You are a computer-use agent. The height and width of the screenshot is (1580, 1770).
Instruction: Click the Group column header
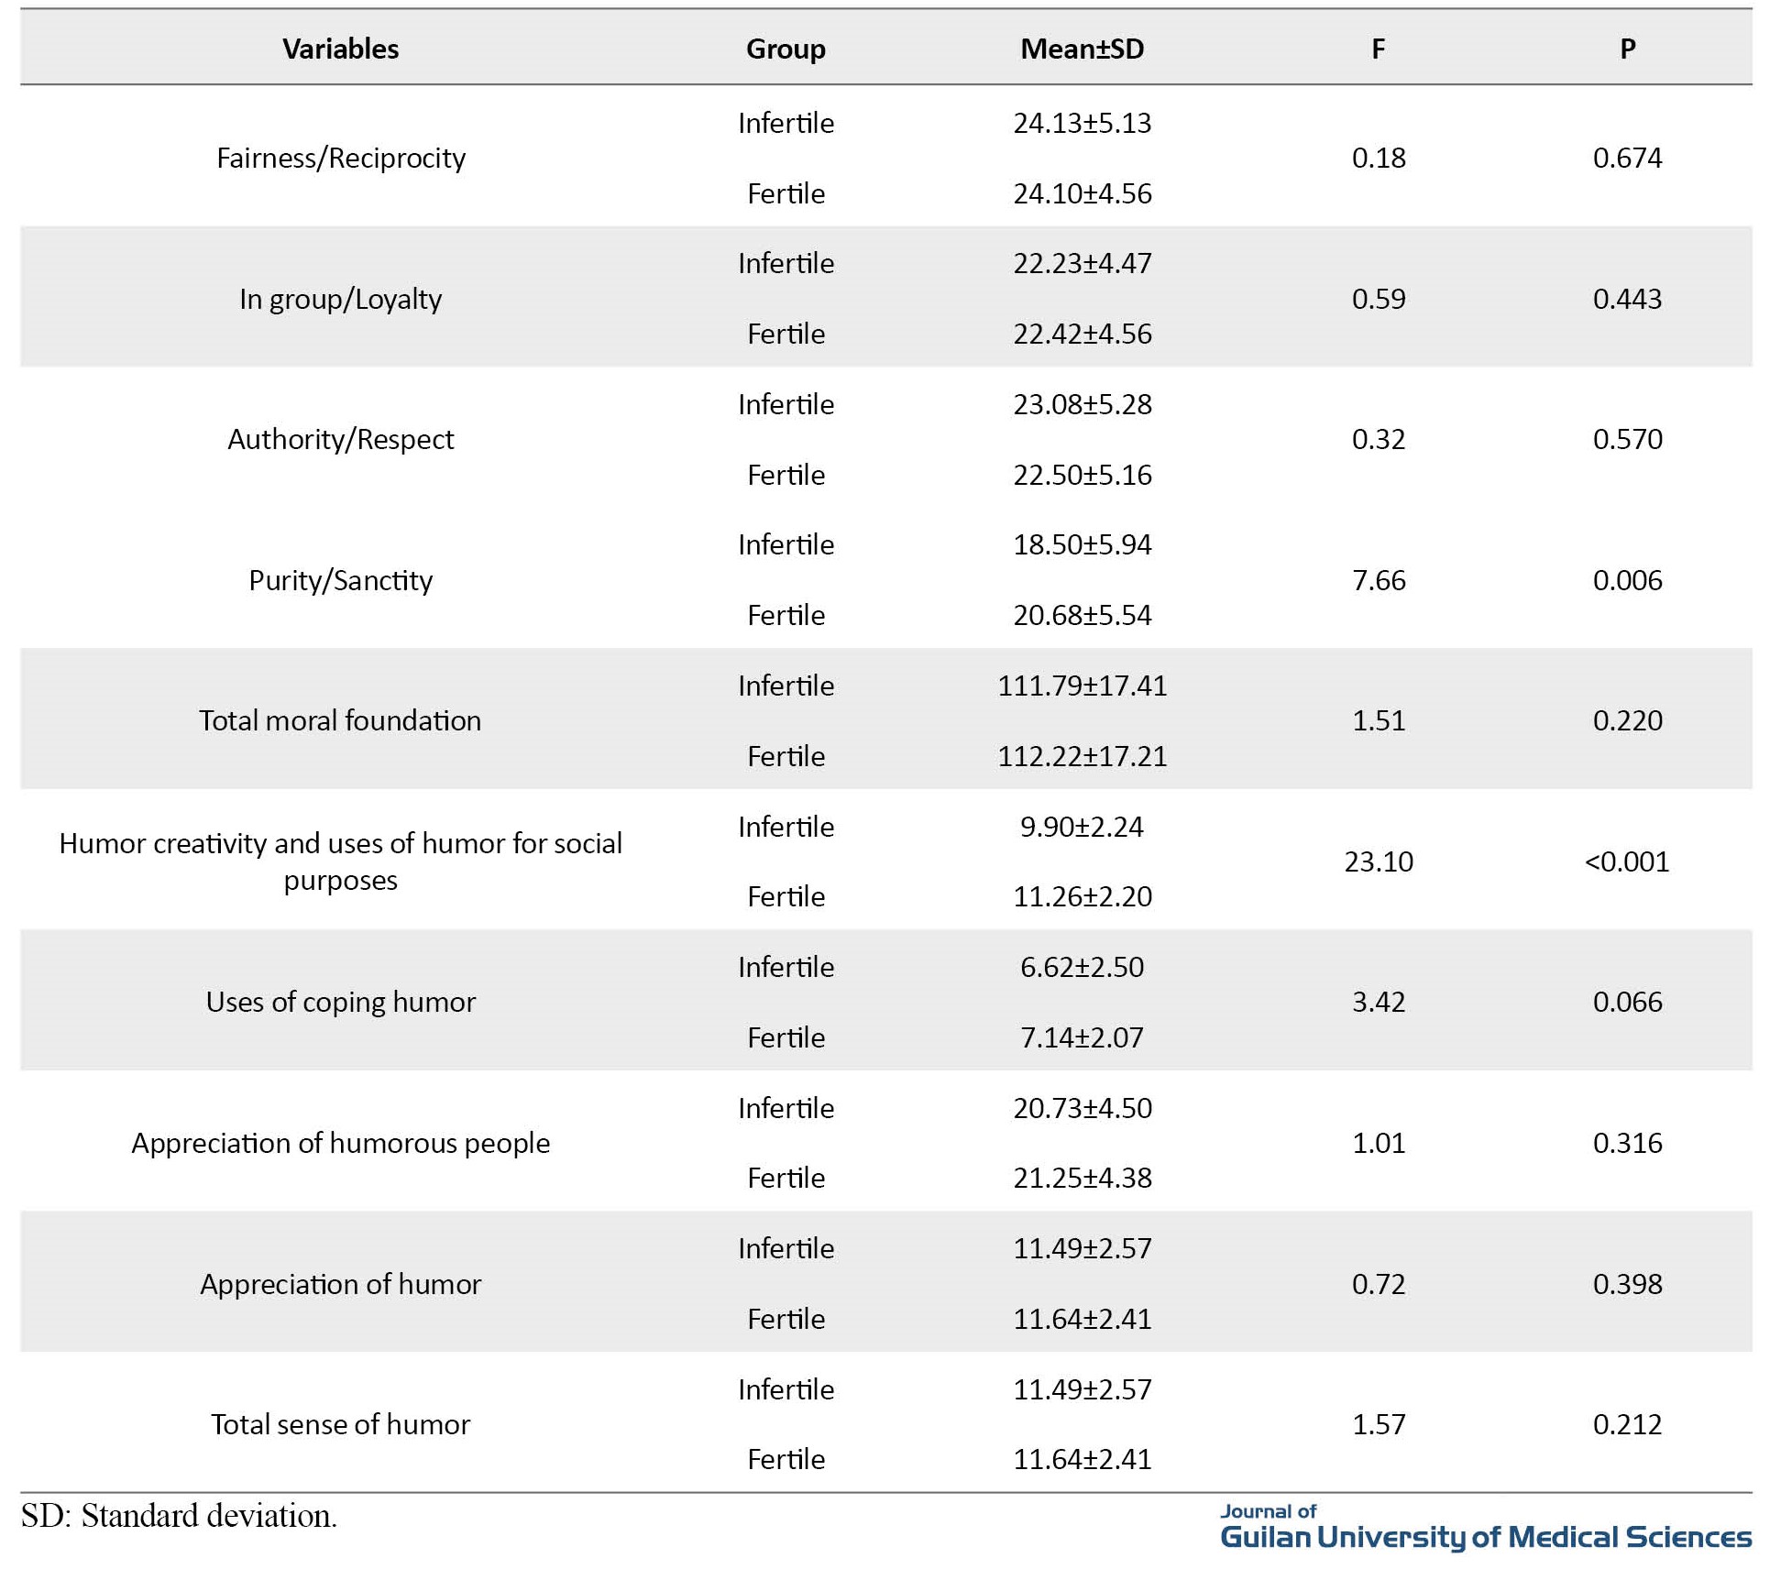(x=786, y=49)
